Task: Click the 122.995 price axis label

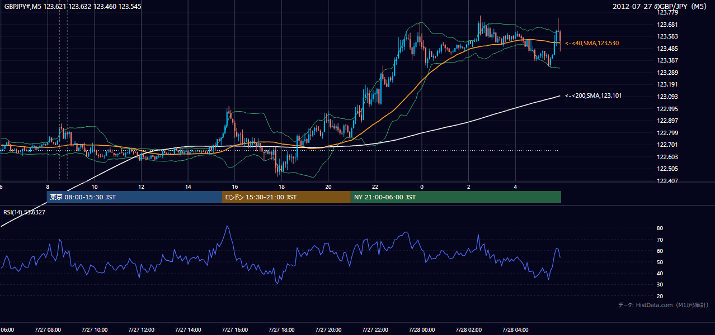Action: 667,109
